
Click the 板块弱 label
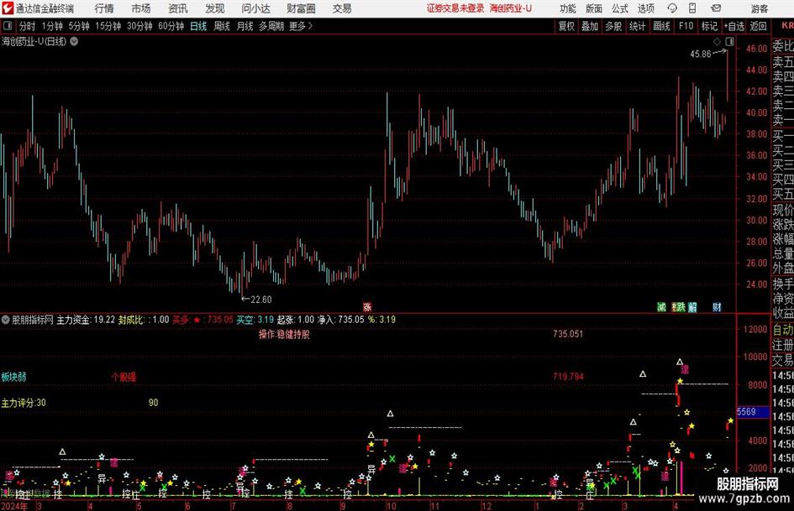tap(13, 377)
